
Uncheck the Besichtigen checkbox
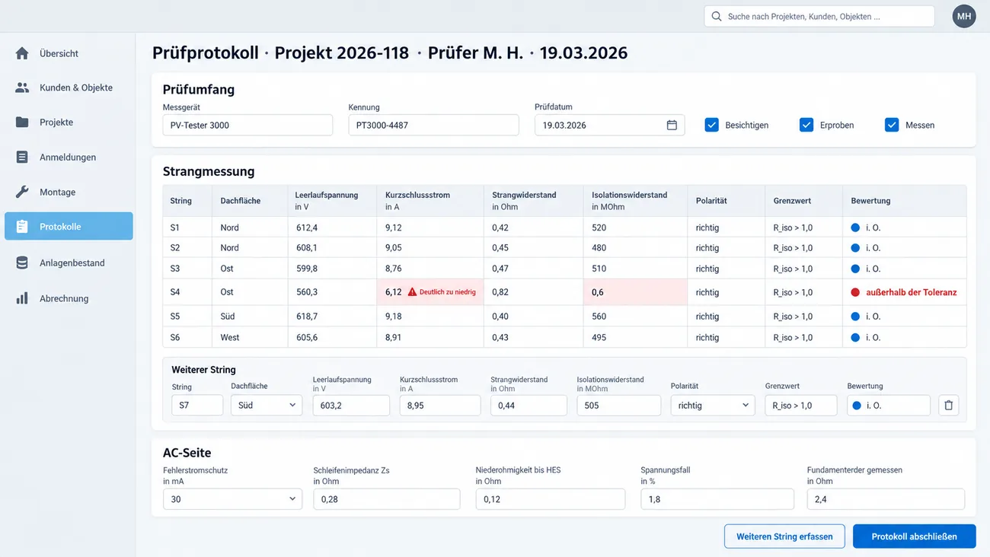click(x=712, y=125)
